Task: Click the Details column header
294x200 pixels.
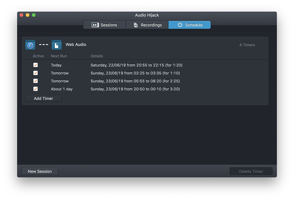Action: click(x=97, y=56)
